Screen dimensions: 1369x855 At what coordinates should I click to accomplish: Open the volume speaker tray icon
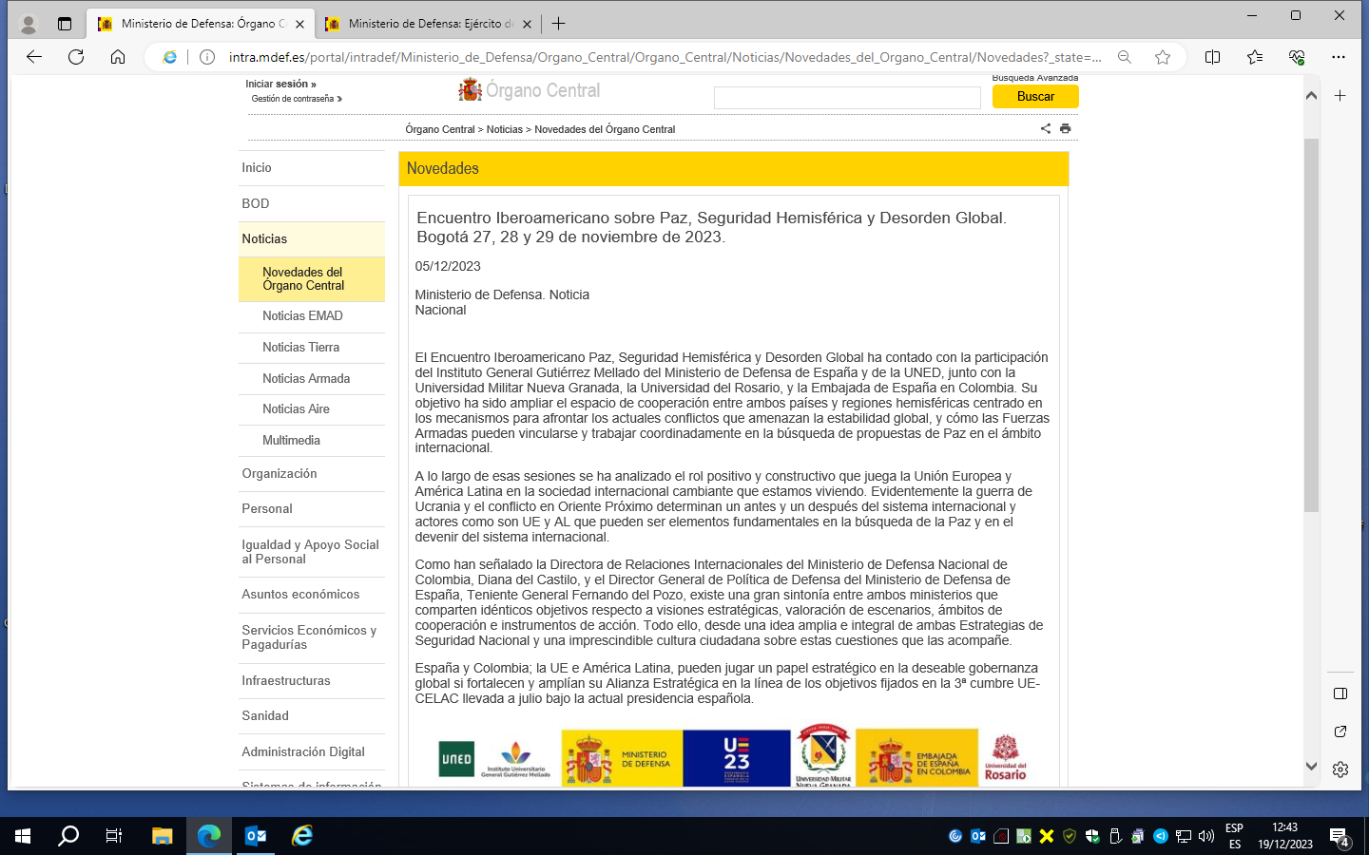pyautogui.click(x=1206, y=836)
